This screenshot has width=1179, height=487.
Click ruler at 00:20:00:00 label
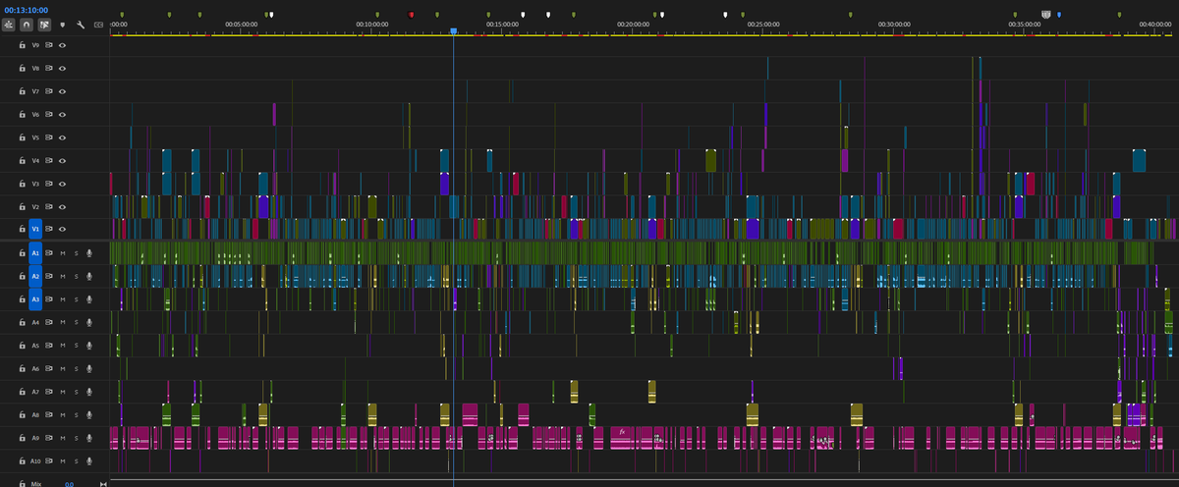pos(633,23)
